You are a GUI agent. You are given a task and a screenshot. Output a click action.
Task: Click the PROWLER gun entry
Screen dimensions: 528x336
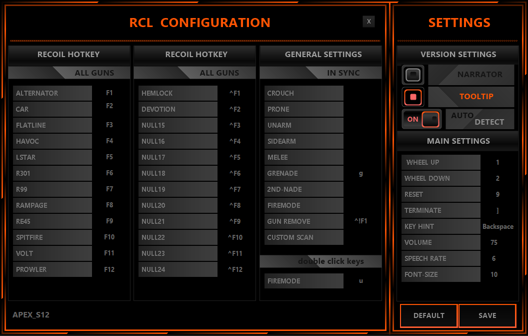[52, 269]
